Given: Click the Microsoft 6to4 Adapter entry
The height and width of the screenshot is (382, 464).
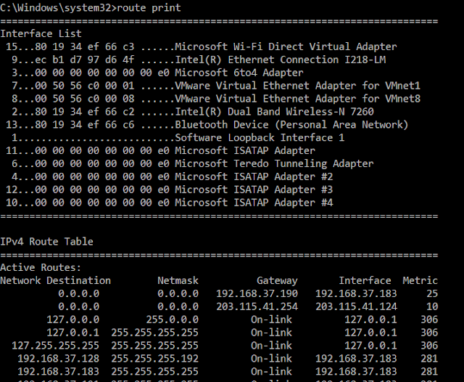Looking at the screenshot, I should click(157, 73).
